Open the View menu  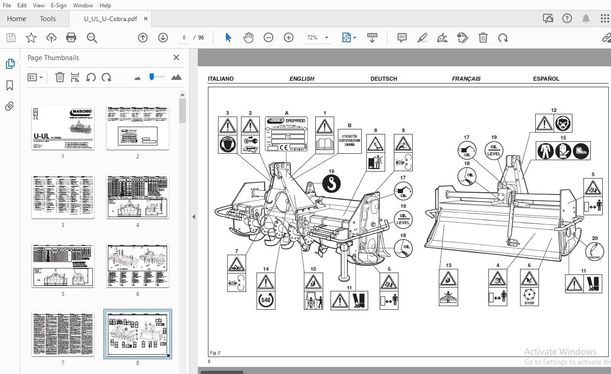pyautogui.click(x=39, y=6)
